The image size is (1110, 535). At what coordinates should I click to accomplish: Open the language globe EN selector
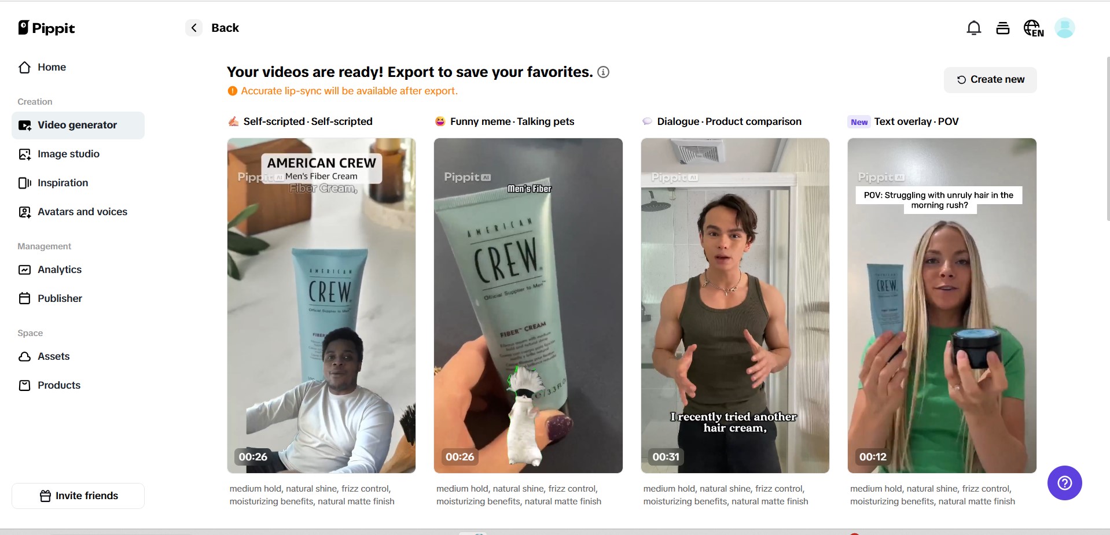pyautogui.click(x=1034, y=28)
